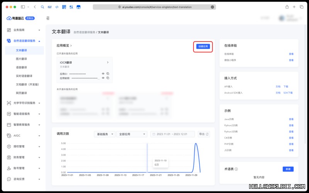This screenshot has width=309, height=193.
Task: Expand 光学字符识别服务 arrow
Action: (x=39, y=103)
